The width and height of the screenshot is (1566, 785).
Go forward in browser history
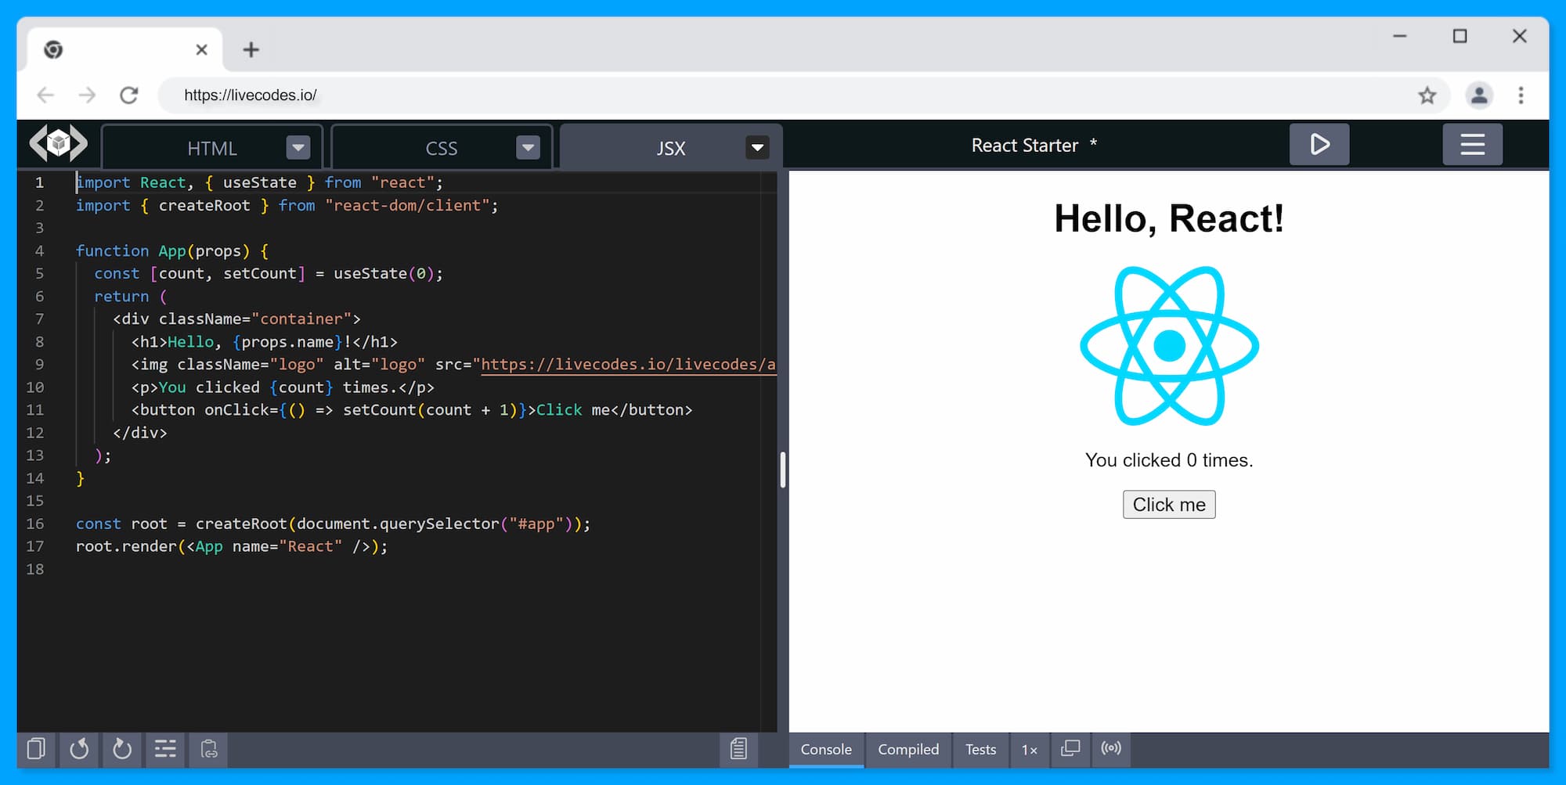87,95
